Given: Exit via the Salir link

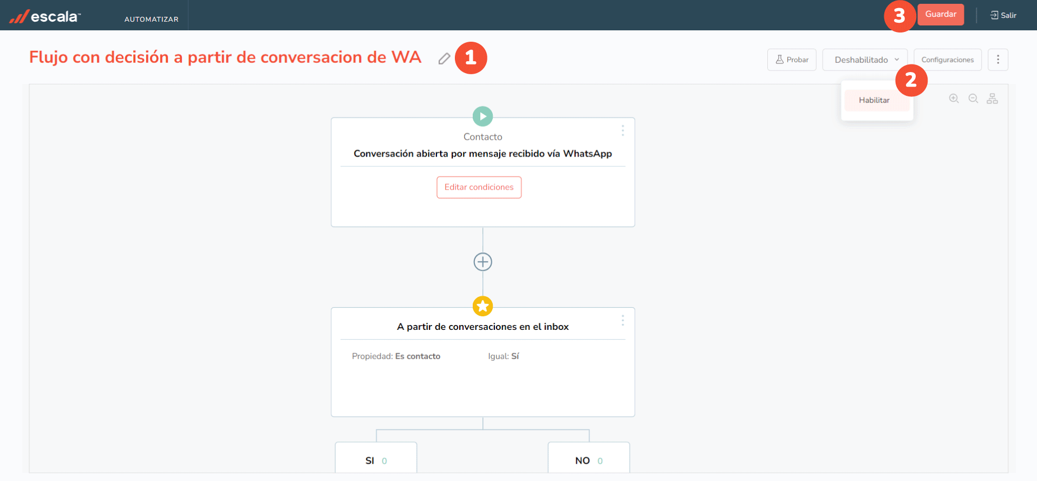Looking at the screenshot, I should click(1003, 15).
